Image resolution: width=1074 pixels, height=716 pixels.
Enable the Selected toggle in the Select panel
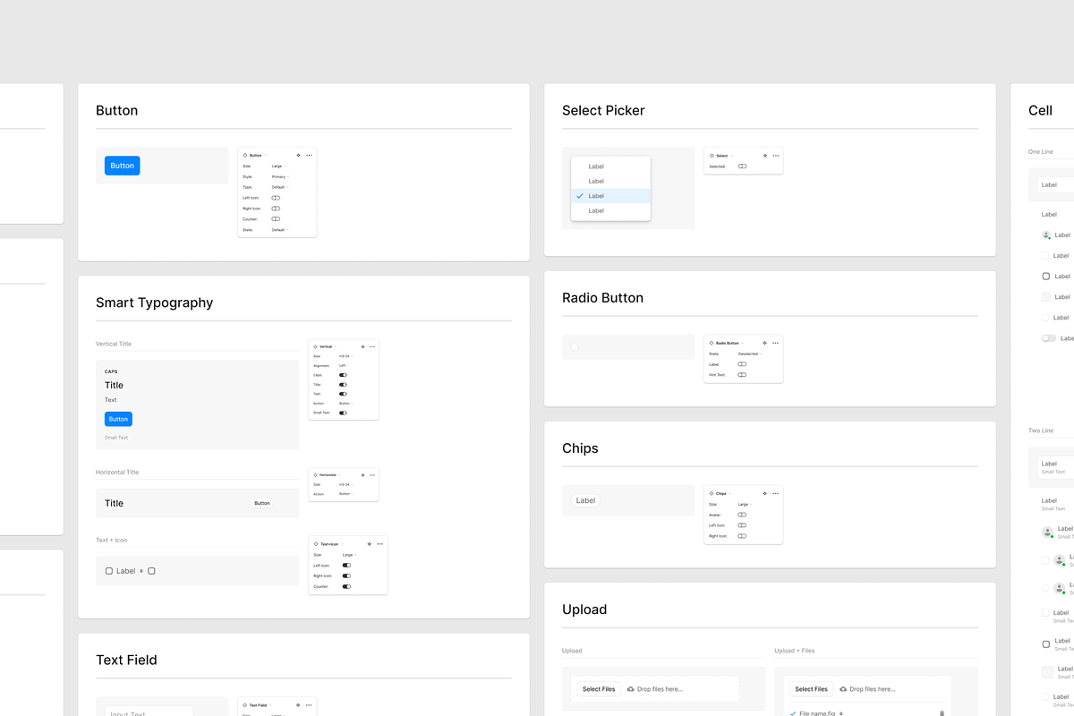pyautogui.click(x=742, y=166)
